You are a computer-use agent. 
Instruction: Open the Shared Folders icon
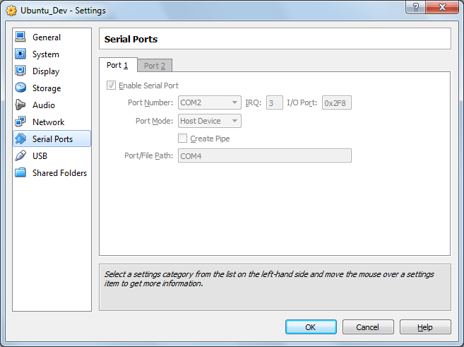20,173
